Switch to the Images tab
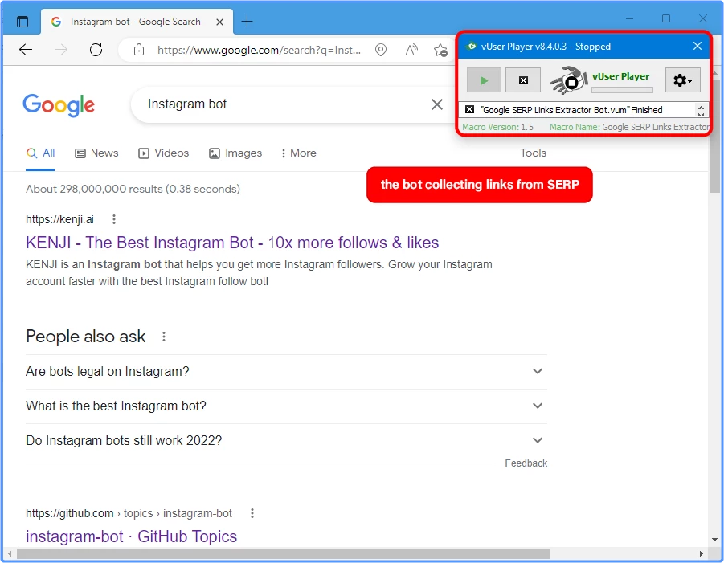The width and height of the screenshot is (724, 563). (x=235, y=153)
